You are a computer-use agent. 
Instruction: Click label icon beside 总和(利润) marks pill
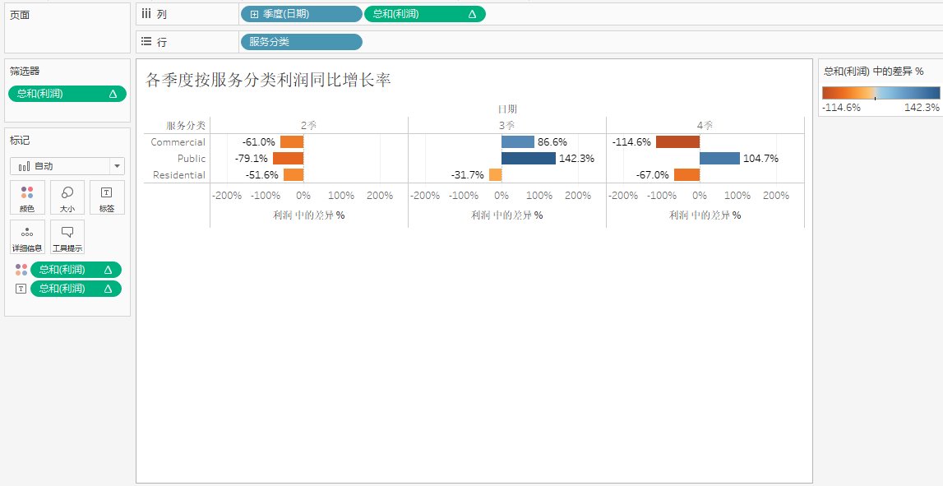[x=21, y=289]
